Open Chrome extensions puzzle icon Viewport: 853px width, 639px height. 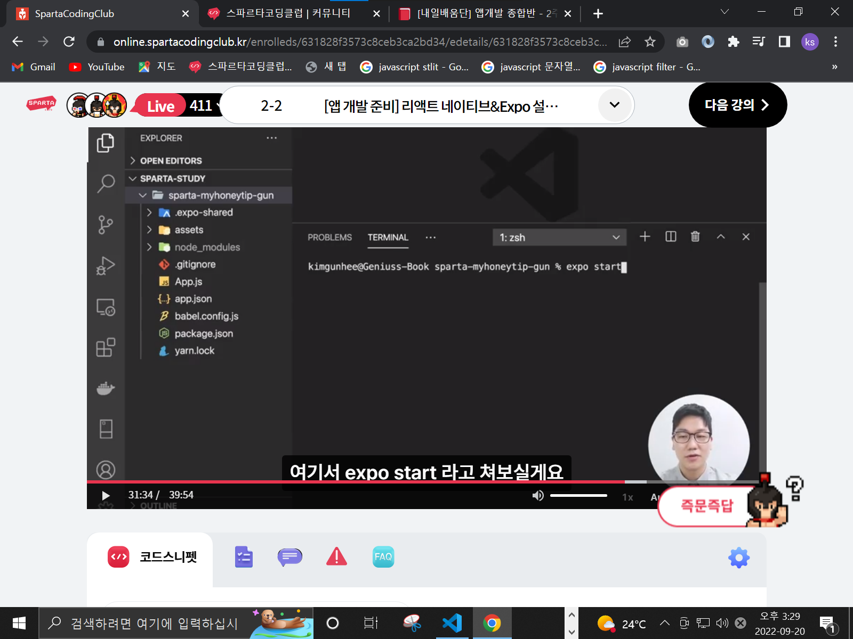734,42
